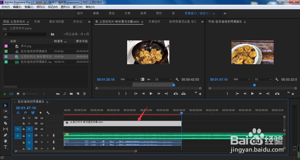Select the Razor tool

pyautogui.click(x=5, y=123)
